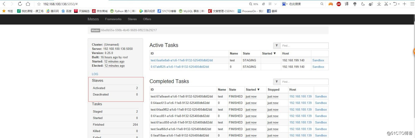Expand the address bar dropdown chevron
415x138 pixels.
pyautogui.click(x=275, y=4)
